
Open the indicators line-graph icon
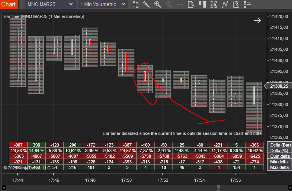pos(225,4)
